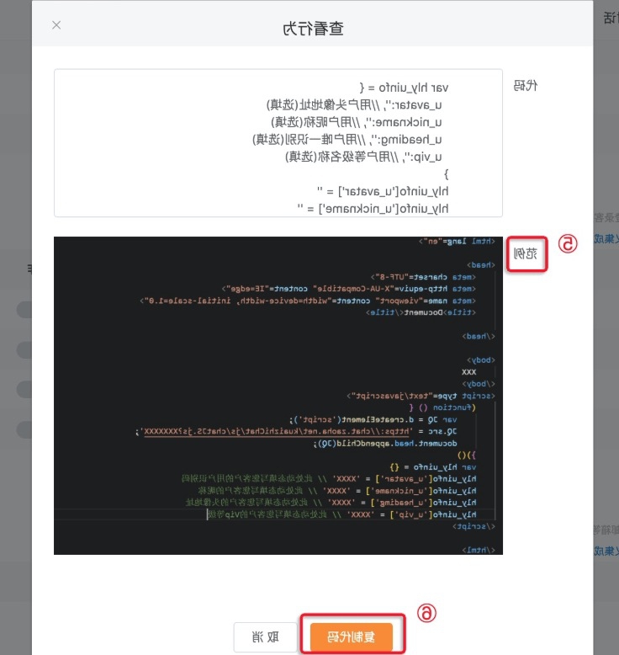This screenshot has height=655, width=619.
Task: Click the line 'var hly_uinfo = {' in code box
Action: [x=404, y=88]
